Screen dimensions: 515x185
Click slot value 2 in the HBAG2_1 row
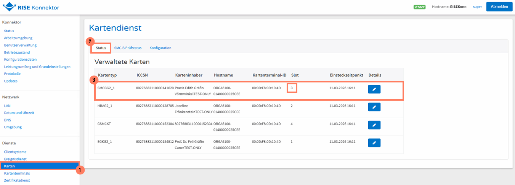292,106
